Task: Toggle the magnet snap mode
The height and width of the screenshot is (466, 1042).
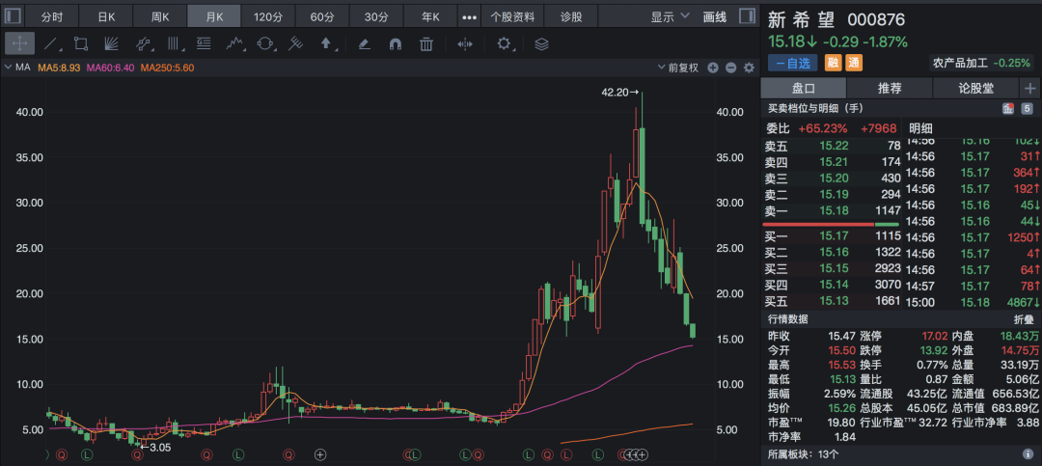Action: coord(396,43)
